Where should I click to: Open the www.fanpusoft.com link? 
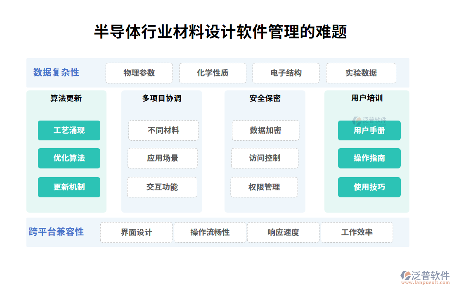tap(425, 283)
